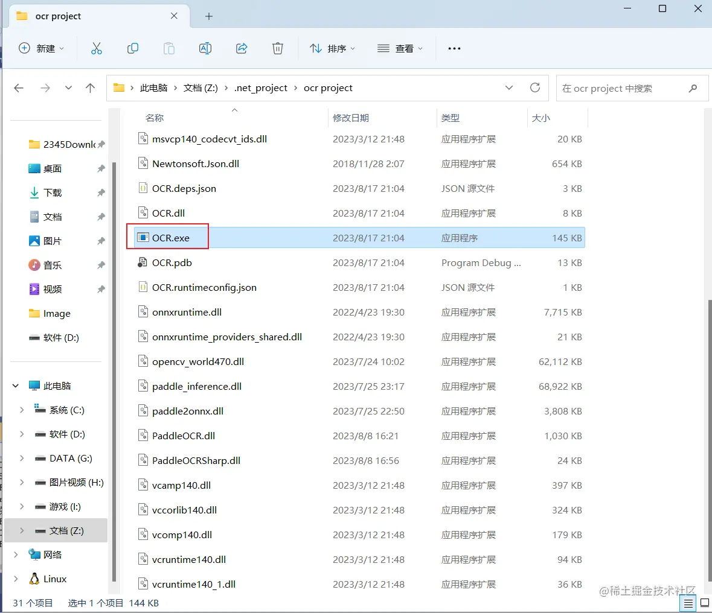The height and width of the screenshot is (613, 712).
Task: Go up one folder level
Action: pos(91,88)
